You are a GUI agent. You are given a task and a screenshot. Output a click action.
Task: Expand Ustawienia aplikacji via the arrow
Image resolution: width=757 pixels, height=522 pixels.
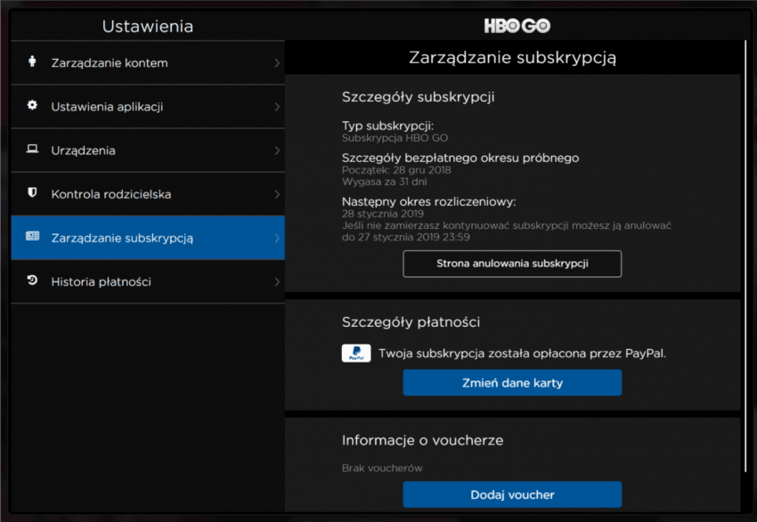click(x=277, y=107)
